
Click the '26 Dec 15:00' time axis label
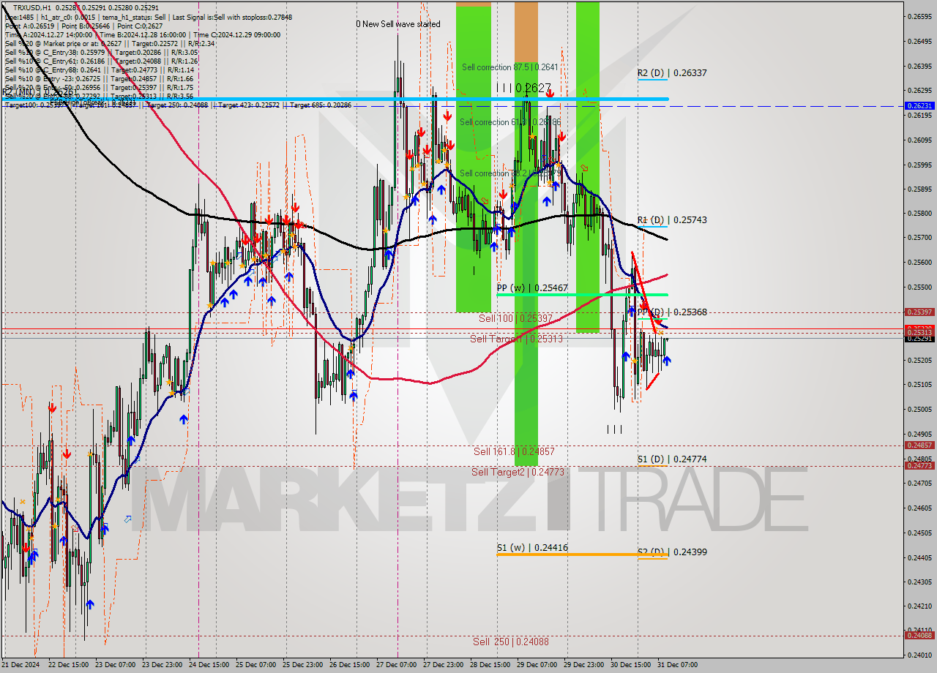(350, 665)
